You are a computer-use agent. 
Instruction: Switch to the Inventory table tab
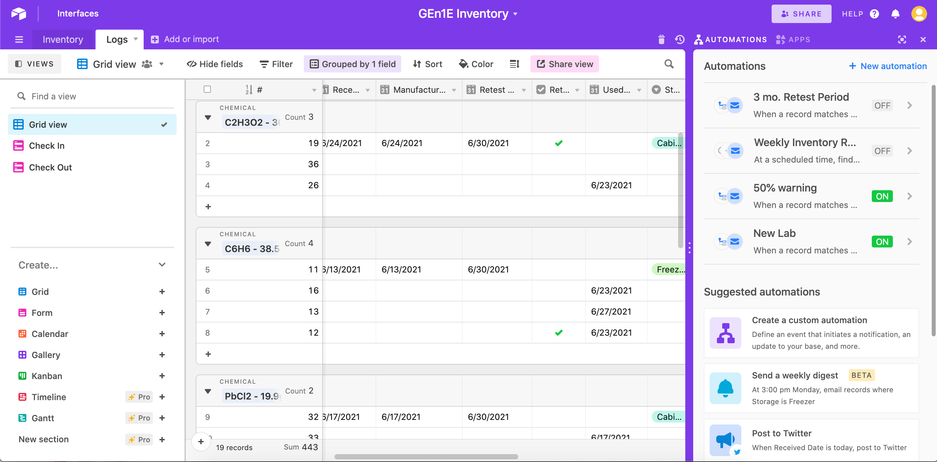63,39
